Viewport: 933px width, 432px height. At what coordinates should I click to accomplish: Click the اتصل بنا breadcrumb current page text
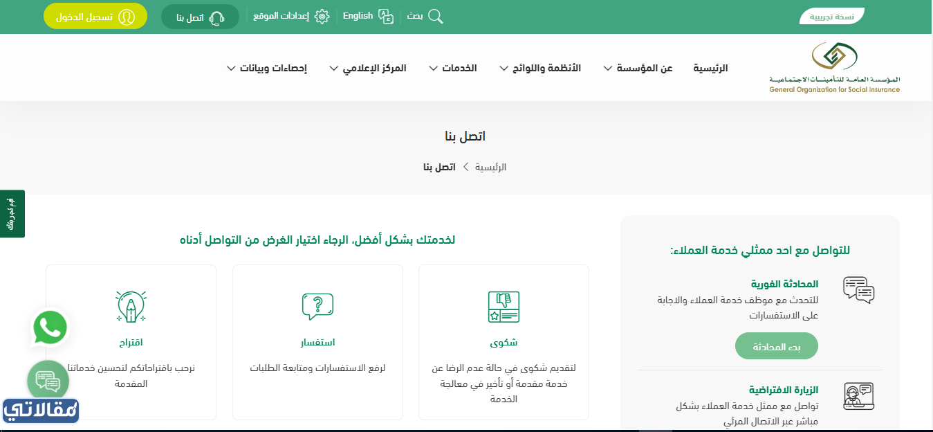(439, 167)
